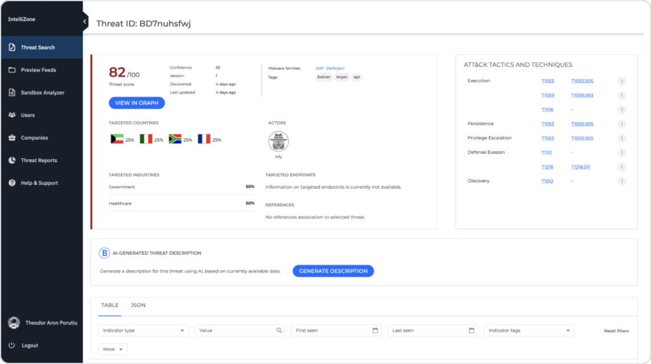Screen dimensions: 651x364
Task: Click the Users icon in sidebar
Action: pyautogui.click(x=11, y=115)
